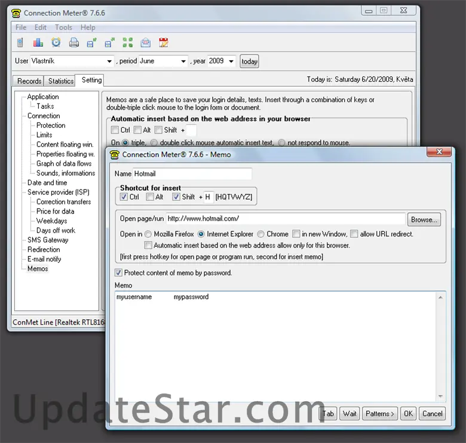Click the four green arrows icon
This screenshot has height=443, width=466.
coord(127,43)
